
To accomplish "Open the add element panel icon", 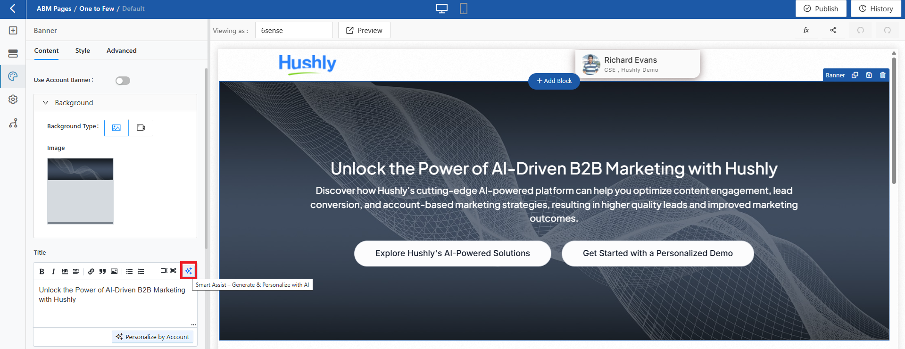I will 13,31.
